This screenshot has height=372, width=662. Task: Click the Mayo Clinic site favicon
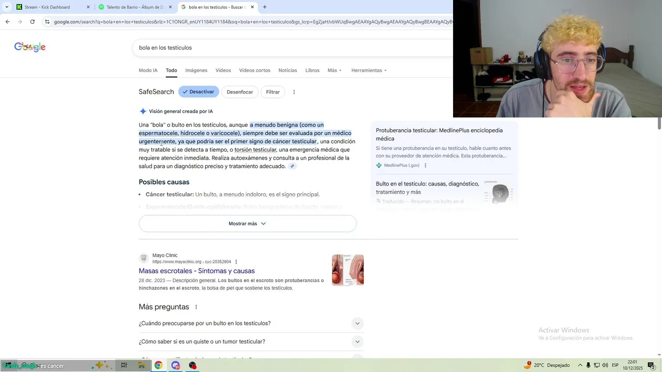[143, 258]
